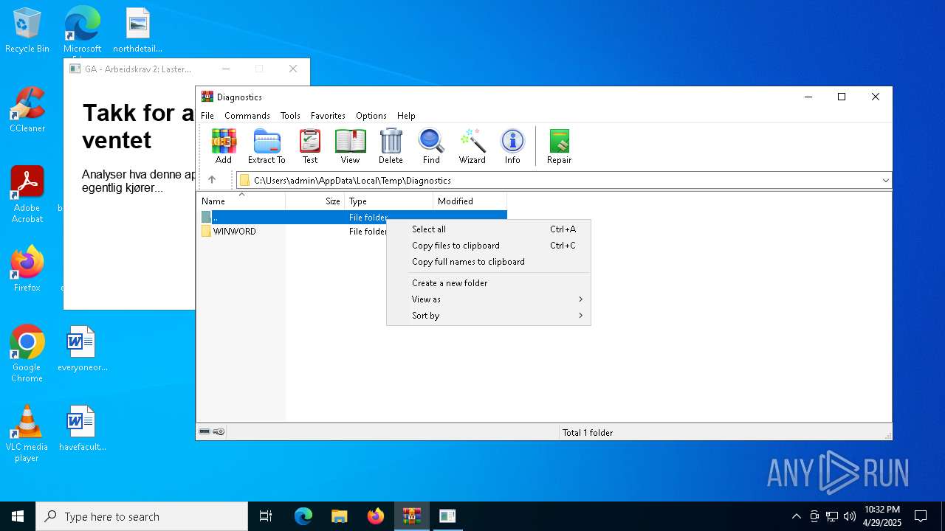Click Task View button on taskbar

266,516
